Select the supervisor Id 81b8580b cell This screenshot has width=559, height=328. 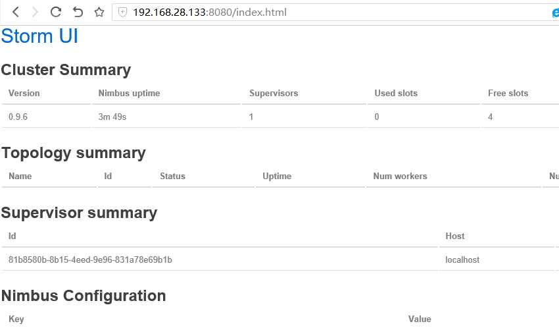[x=90, y=260]
